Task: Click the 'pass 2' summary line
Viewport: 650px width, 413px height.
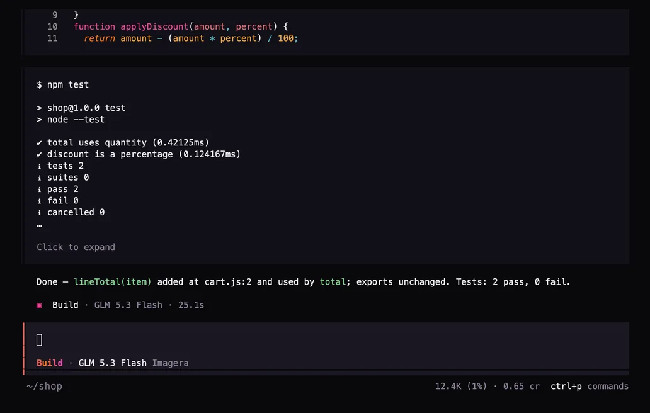Action: coord(62,189)
